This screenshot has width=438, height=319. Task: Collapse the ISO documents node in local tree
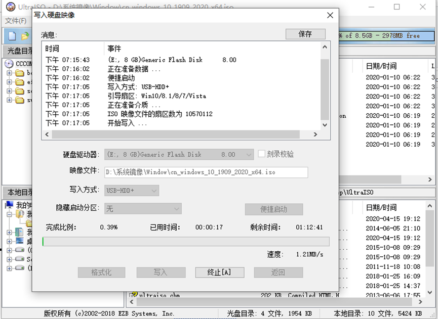(x=9, y=214)
